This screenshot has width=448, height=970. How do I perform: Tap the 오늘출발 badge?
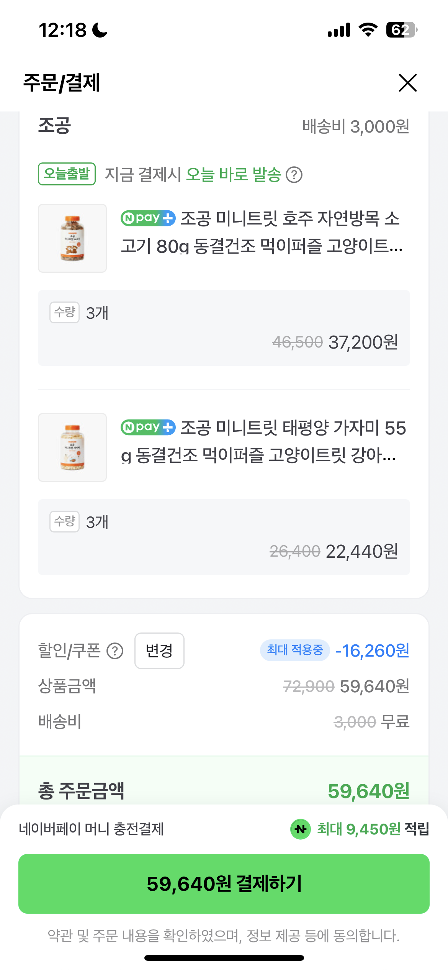[x=67, y=174]
